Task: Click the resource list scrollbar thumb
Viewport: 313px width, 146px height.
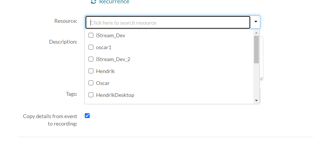Action: pyautogui.click(x=256, y=50)
